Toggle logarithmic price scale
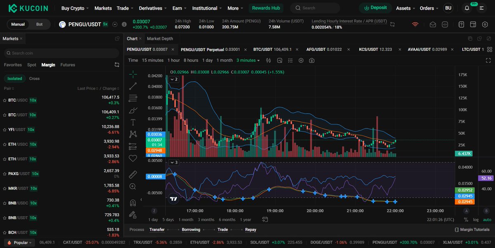Screen dimensions: 495x248 pos(476,220)
